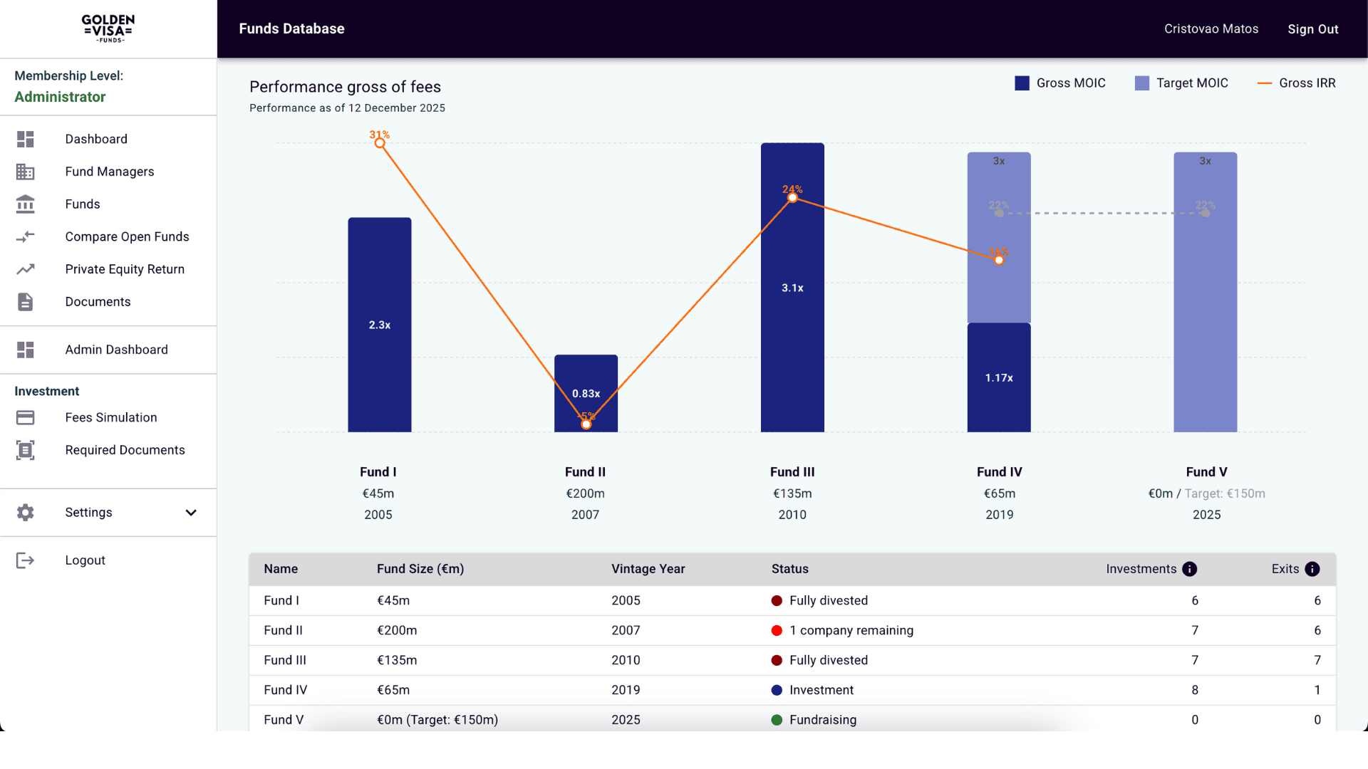1368x769 pixels.
Task: Click the 24% IRR point on Fund III
Action: [x=792, y=197]
